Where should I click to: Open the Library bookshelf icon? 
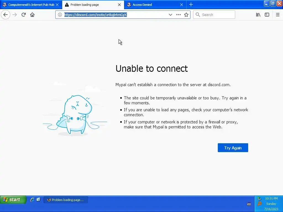(258, 15)
